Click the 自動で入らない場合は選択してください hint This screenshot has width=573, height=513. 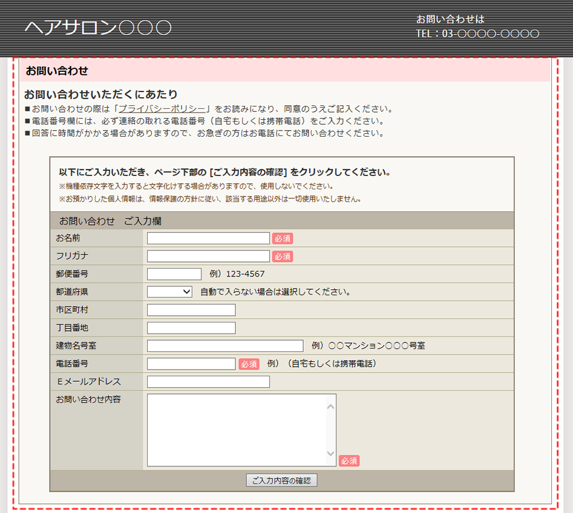(276, 292)
